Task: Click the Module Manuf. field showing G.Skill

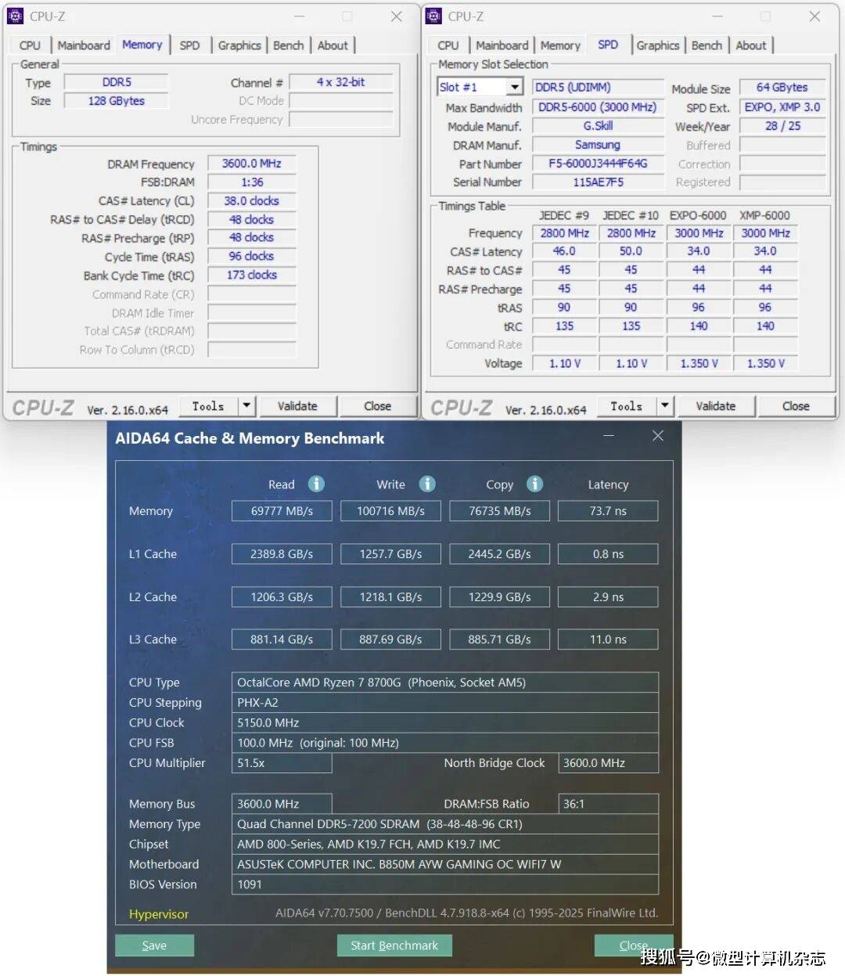Action: coord(599,126)
